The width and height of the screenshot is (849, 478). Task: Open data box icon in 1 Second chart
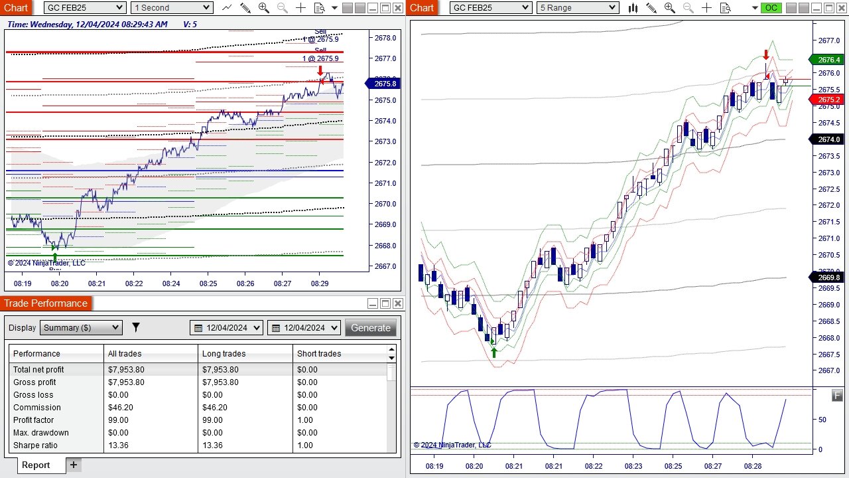tap(319, 8)
